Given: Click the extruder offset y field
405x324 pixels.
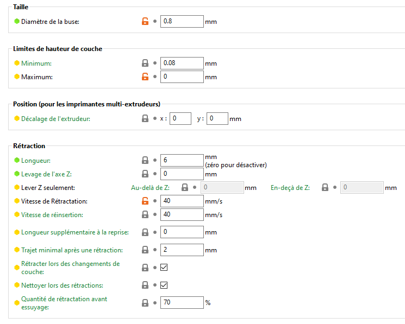Looking at the screenshot, I should point(217,118).
